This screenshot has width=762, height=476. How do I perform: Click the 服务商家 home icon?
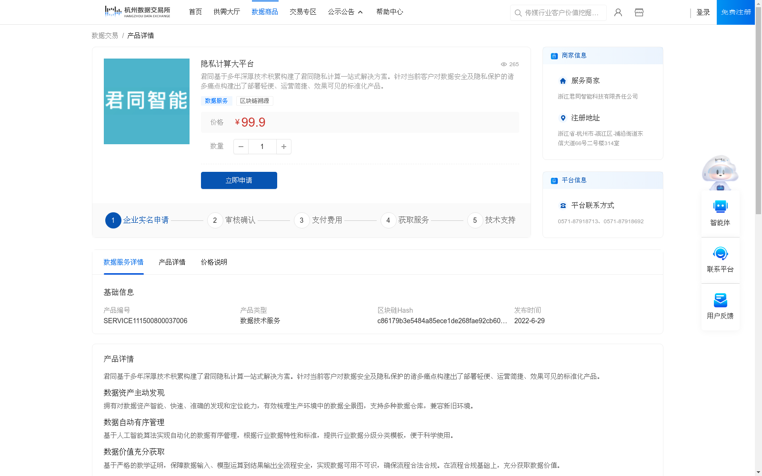563,81
